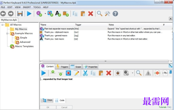
Task: Click horizontal scrollbar of macro list
Action: [x=105, y=61]
